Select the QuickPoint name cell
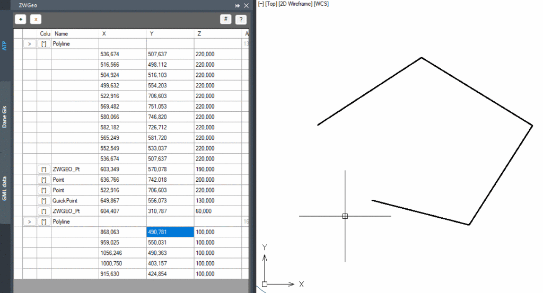The image size is (543, 293). coord(75,201)
